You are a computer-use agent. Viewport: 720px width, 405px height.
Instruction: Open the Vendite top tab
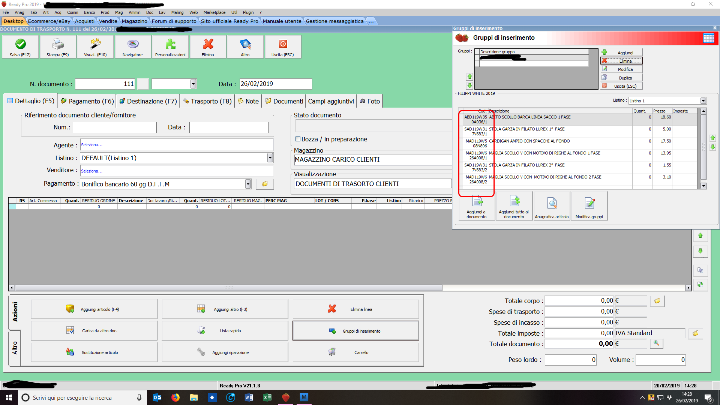pyautogui.click(x=108, y=21)
